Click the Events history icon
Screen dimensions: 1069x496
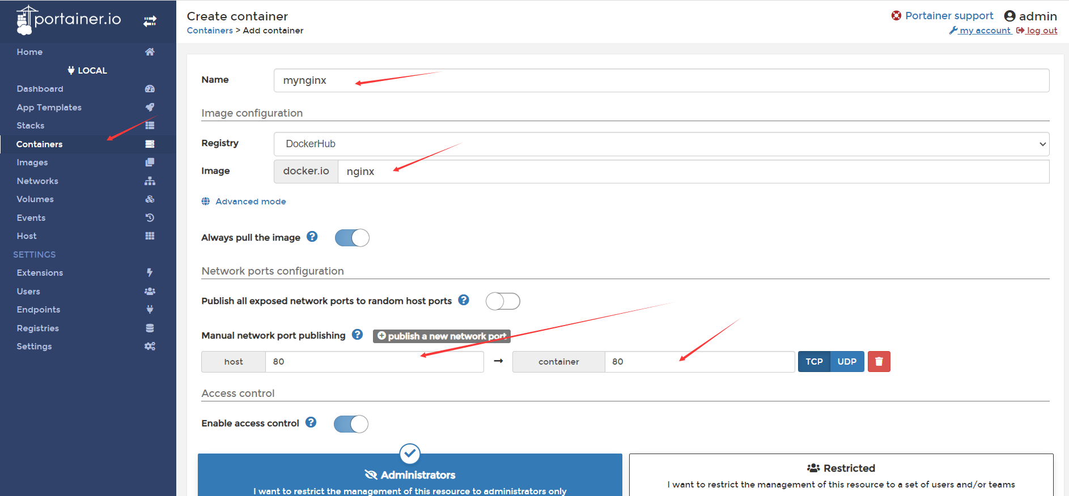click(x=150, y=217)
